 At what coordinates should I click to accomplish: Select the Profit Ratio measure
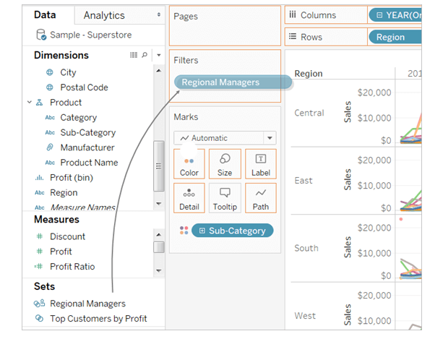coord(72,267)
